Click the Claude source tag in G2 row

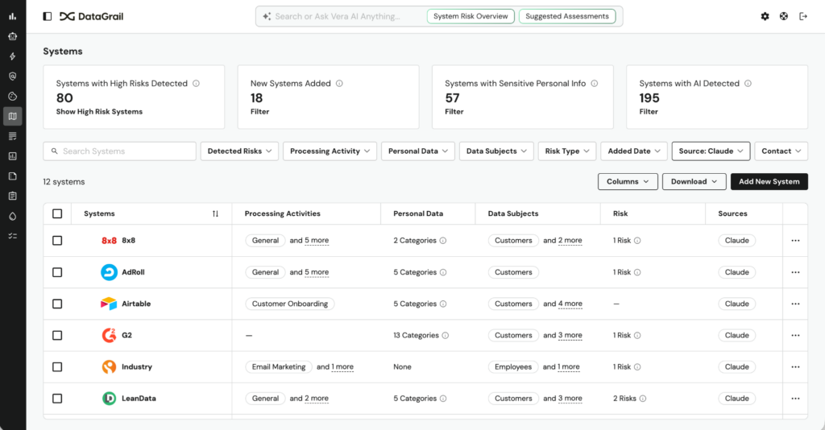pos(737,335)
